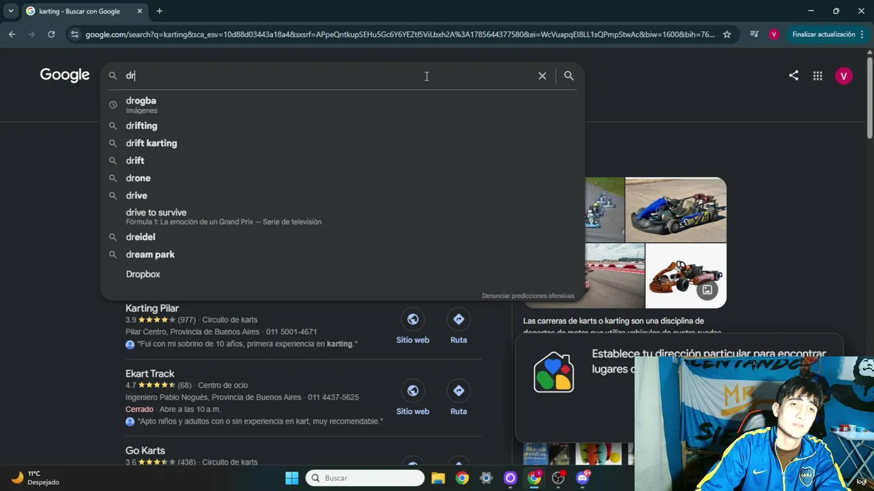Clear the Google search box text
The image size is (874, 491).
point(542,76)
